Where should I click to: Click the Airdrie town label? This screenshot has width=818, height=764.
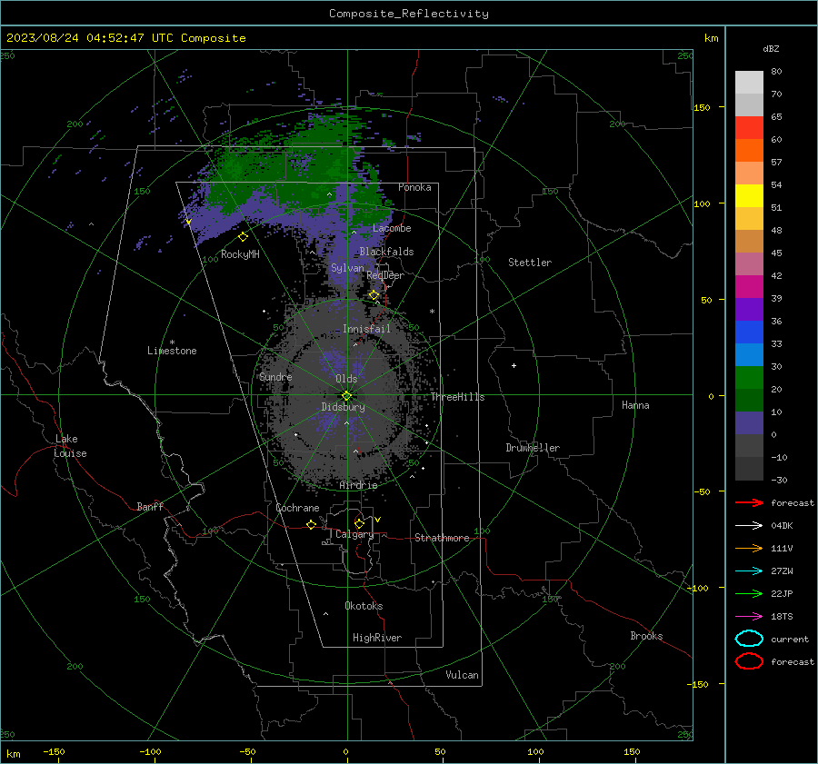(x=358, y=485)
